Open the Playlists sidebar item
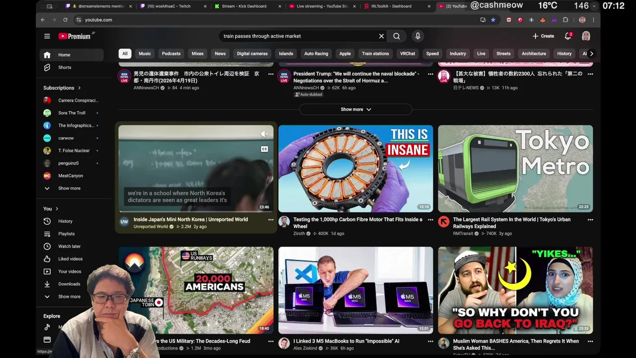The width and height of the screenshot is (636, 358). (x=72, y=234)
